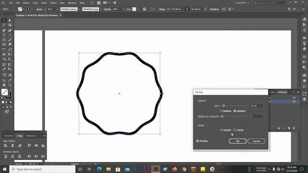Select the Column Graph tool

10,75
